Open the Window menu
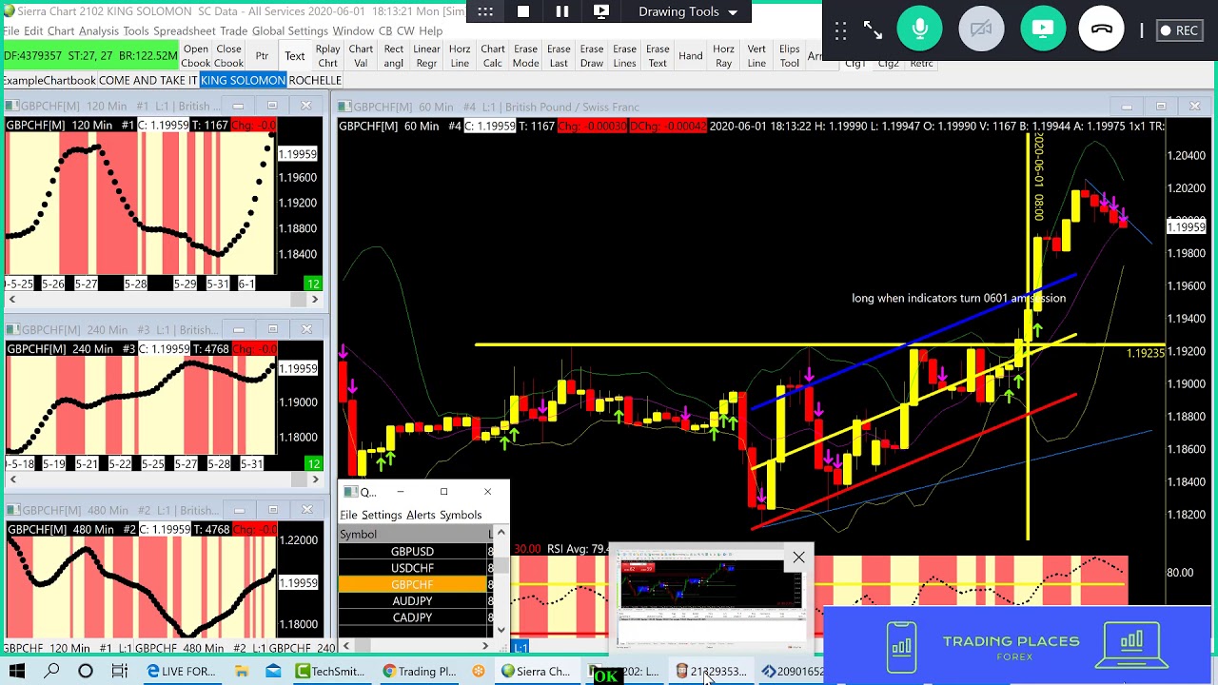Screen dimensions: 1218x685 click(353, 31)
